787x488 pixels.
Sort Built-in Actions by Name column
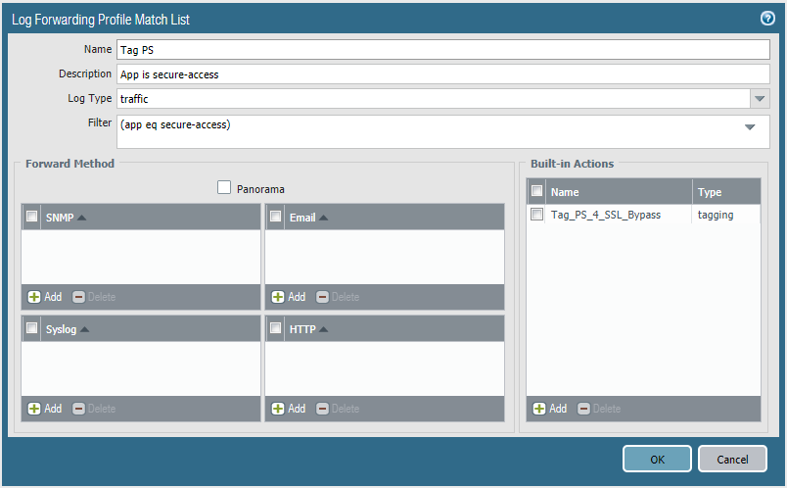(565, 193)
